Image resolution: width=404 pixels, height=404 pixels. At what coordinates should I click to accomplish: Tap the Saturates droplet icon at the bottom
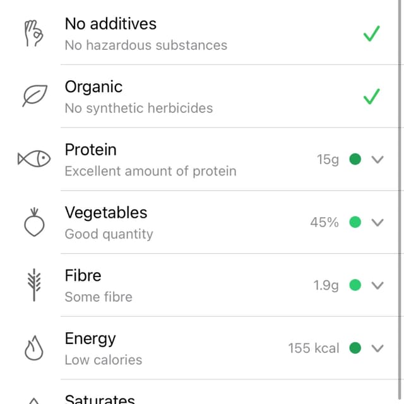click(33, 401)
